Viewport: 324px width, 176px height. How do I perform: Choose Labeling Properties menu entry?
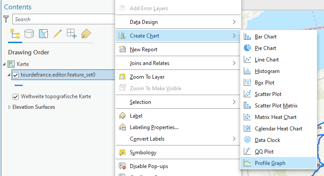click(x=178, y=127)
